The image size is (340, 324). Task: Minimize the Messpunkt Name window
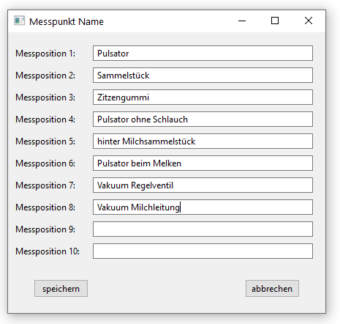pos(242,21)
